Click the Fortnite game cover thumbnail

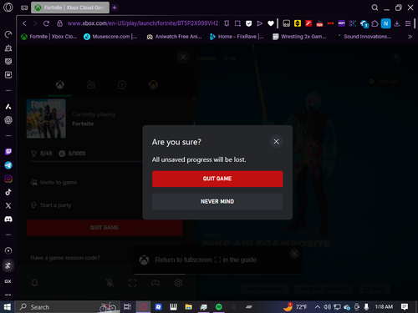point(46,119)
